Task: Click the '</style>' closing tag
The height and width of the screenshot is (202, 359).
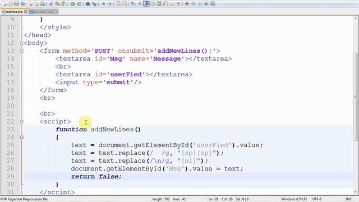Action: coord(55,27)
